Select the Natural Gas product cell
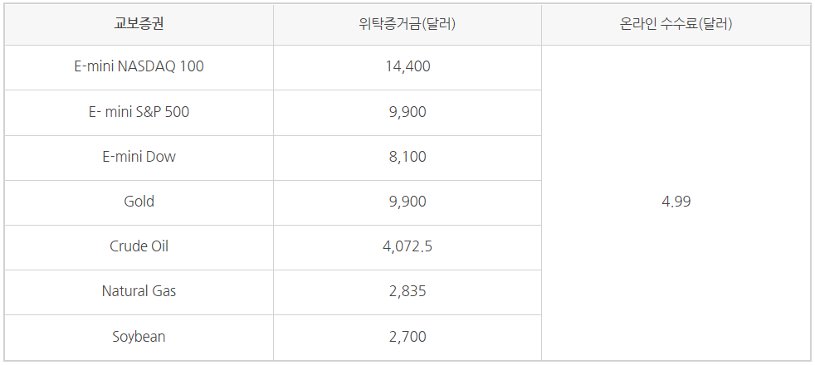 [x=139, y=291]
